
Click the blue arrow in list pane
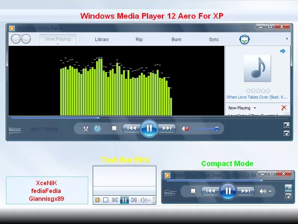283,51
